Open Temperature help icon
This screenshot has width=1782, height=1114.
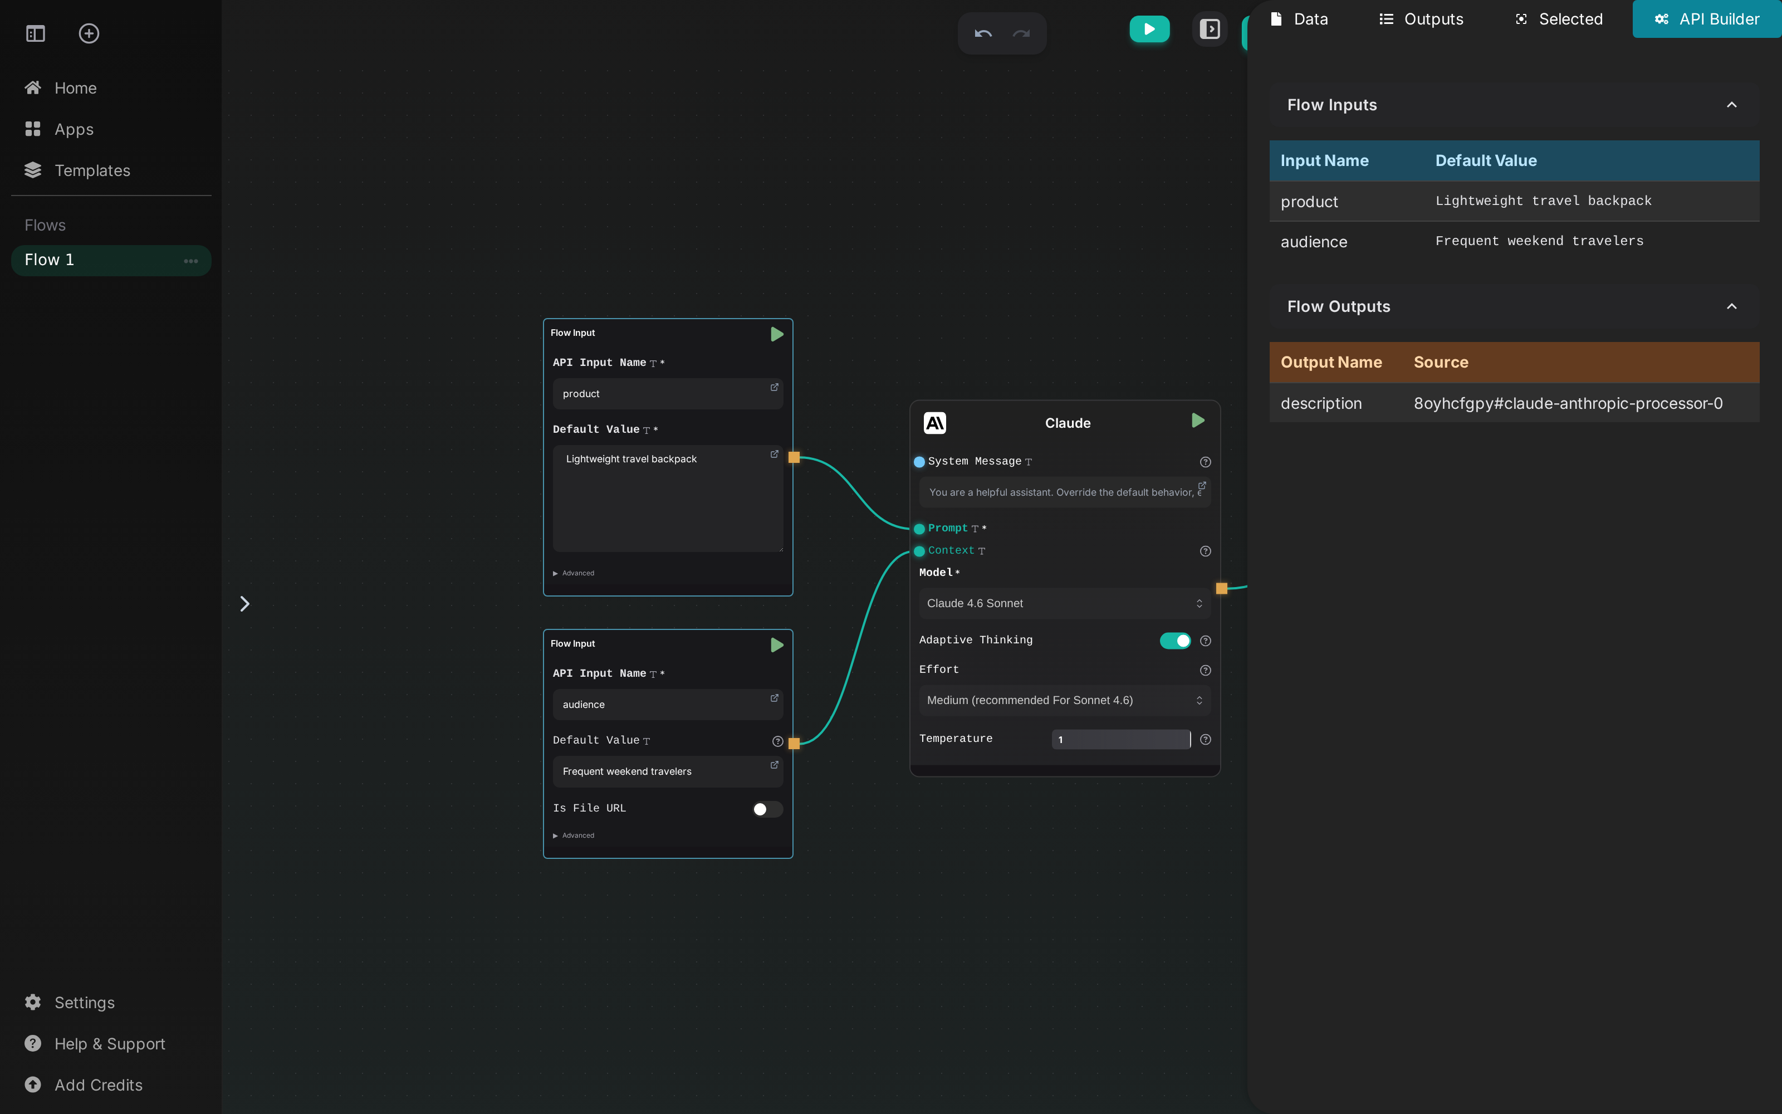(1206, 740)
